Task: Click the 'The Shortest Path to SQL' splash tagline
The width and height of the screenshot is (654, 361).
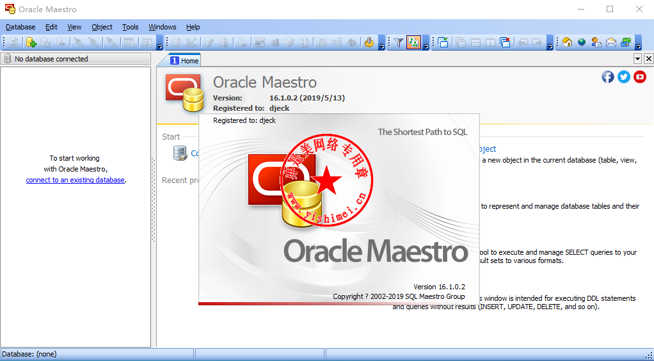Action: click(422, 132)
